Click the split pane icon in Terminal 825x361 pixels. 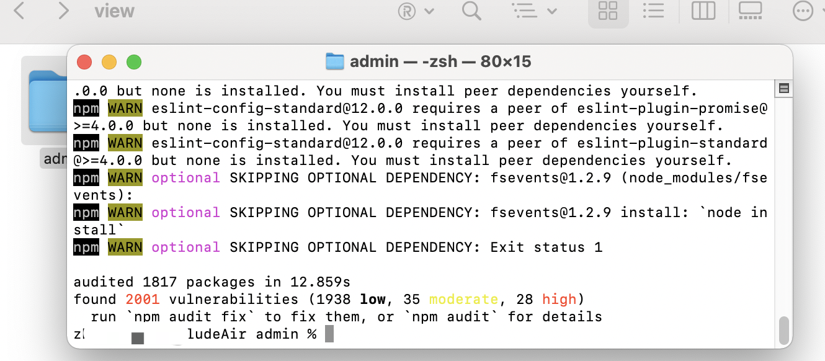pyautogui.click(x=784, y=89)
